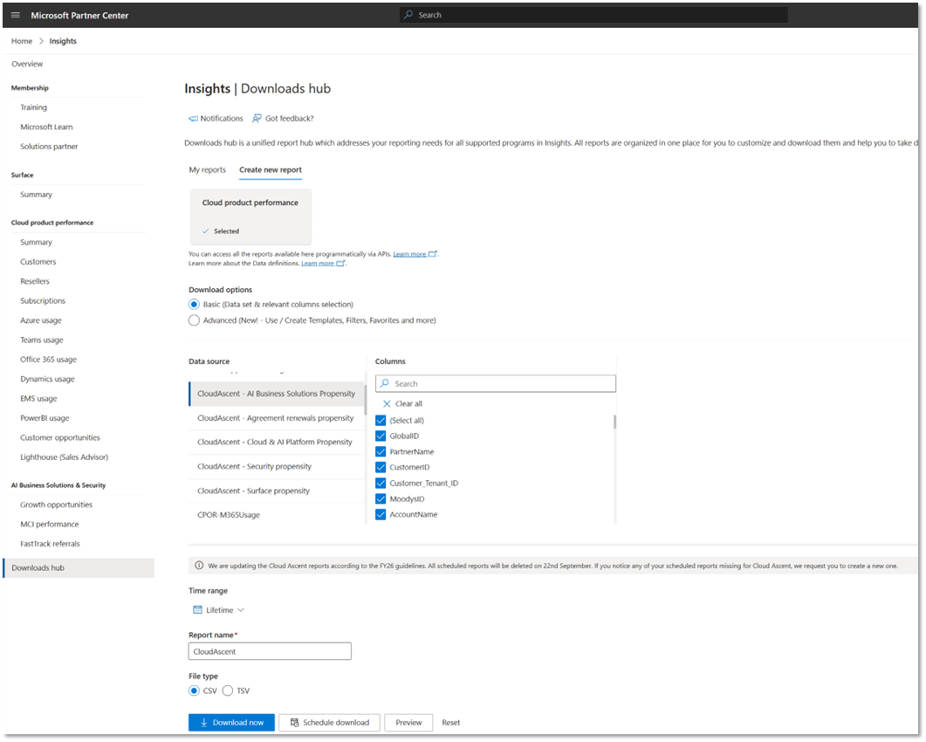Uncheck the Customer_Tenant_ID column
This screenshot has height=742, width=926.
(381, 484)
